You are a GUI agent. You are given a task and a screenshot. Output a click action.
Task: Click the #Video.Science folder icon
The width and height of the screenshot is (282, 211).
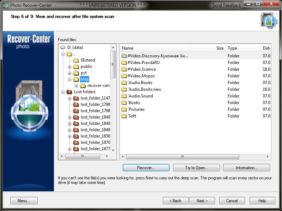tap(124, 69)
